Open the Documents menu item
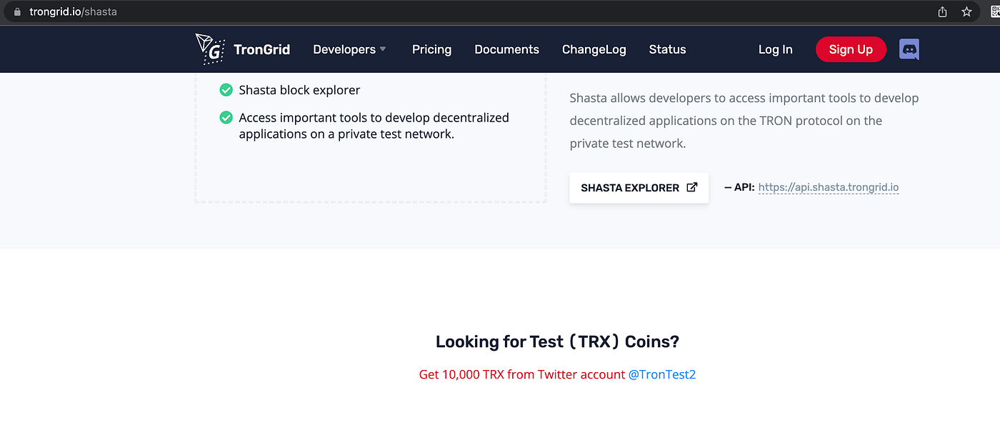 pos(506,49)
